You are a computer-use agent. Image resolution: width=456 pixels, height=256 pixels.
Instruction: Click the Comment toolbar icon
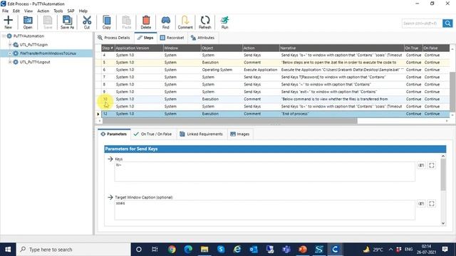coord(185,22)
